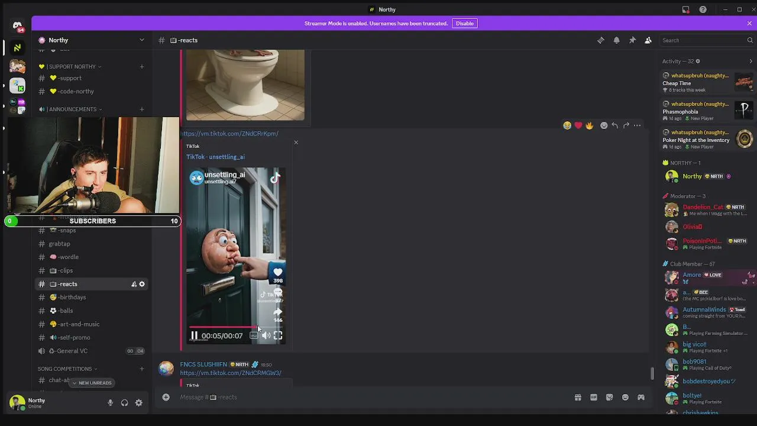The height and width of the screenshot is (426, 757).
Task: Collapse ANNOUNCEMENTS category
Action: (70, 109)
